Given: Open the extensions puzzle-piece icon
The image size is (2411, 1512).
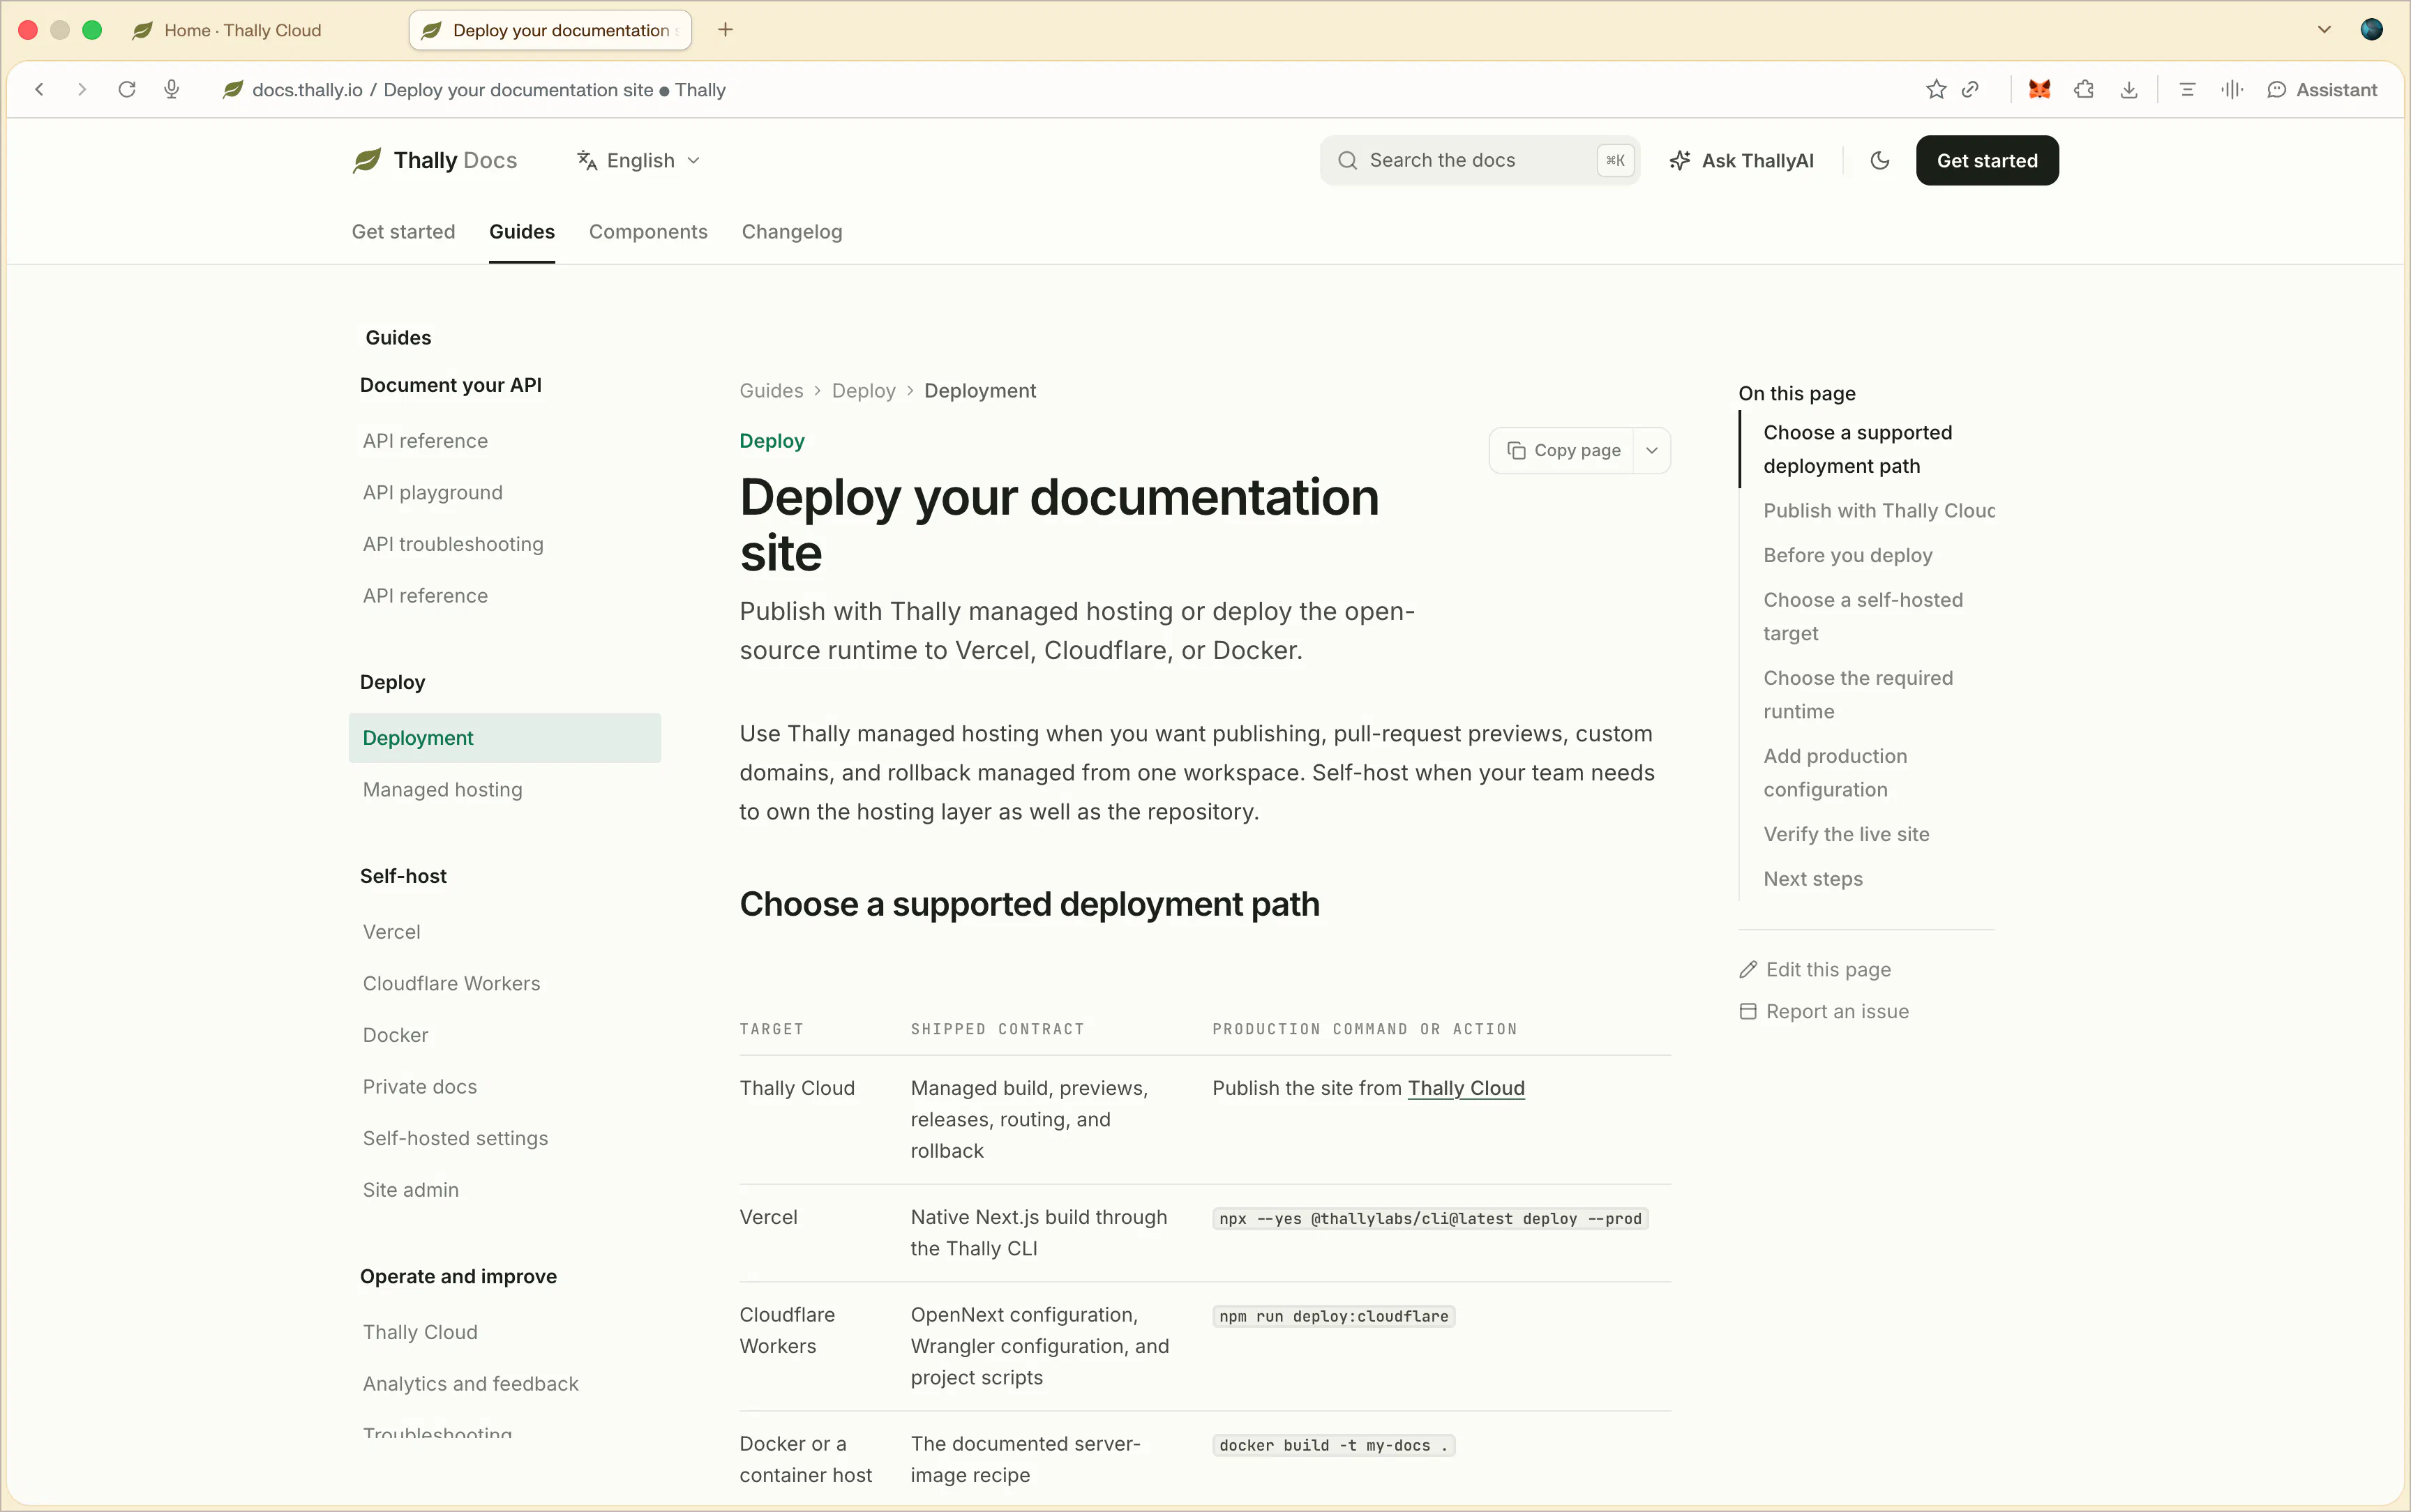Looking at the screenshot, I should 2084,90.
